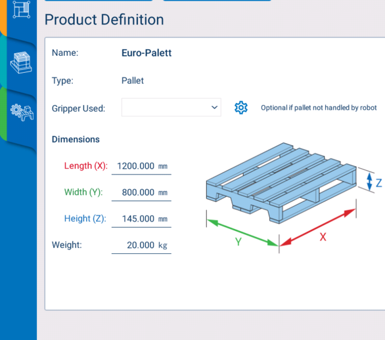
Task: Click the Dimensions section heading
Action: point(76,139)
